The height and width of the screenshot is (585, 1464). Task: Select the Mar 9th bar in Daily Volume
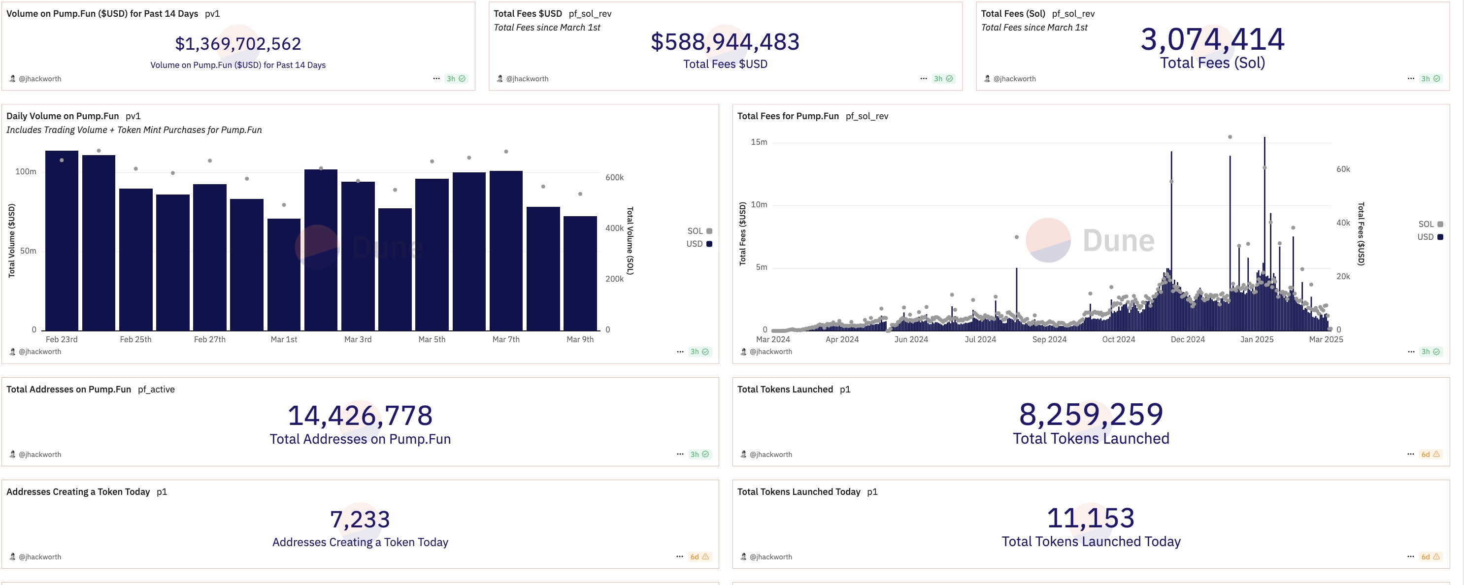coord(580,274)
